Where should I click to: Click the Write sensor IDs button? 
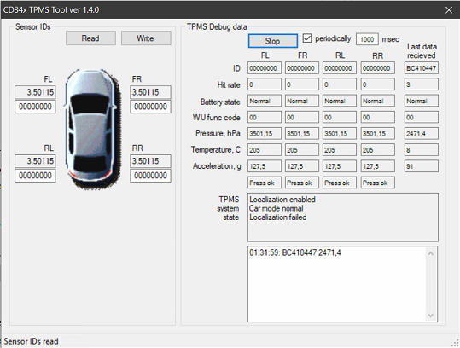coord(146,38)
